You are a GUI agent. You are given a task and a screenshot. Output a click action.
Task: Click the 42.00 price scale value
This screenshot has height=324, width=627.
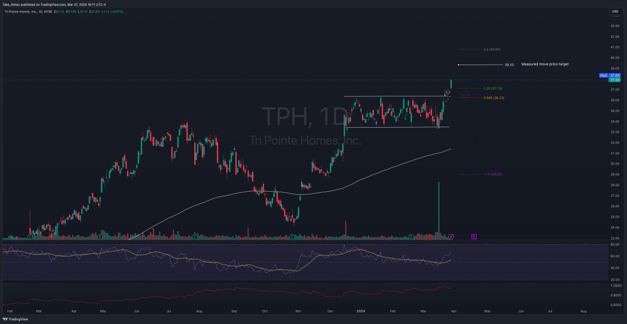pos(614,37)
